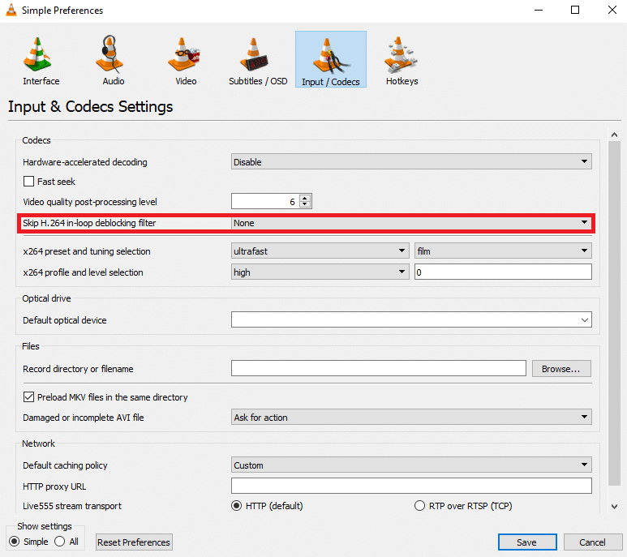Save the preferences
Viewport: 627px width, 557px height.
pyautogui.click(x=527, y=542)
